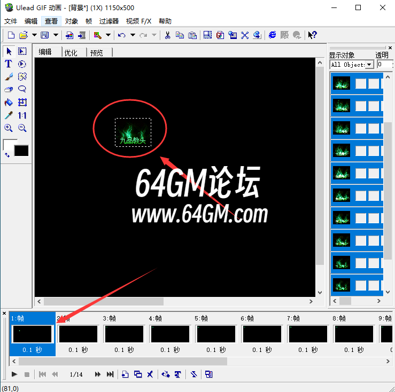Toggle first box on the top object row
Screen dimensions: 395x392
click(361, 83)
